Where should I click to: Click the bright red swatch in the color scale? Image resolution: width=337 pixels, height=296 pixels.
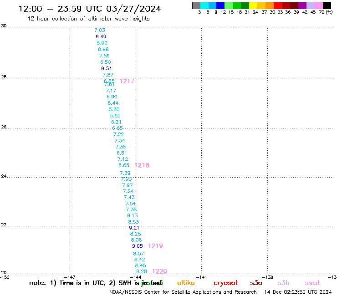(x=278, y=5)
